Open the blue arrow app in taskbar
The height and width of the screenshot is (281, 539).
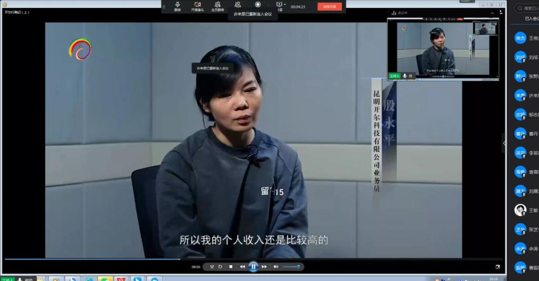coord(137,279)
